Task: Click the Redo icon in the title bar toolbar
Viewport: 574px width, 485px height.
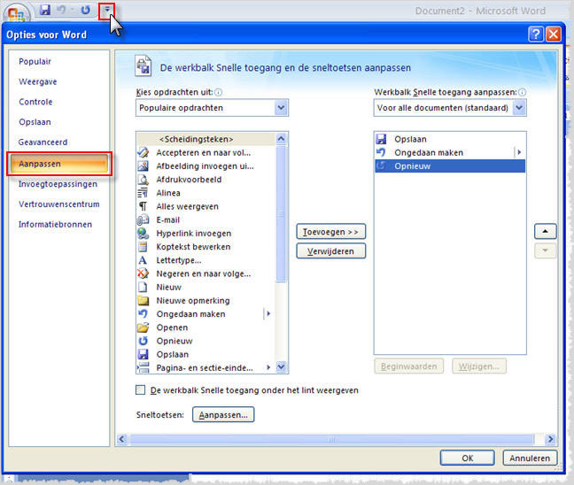Action: [85, 10]
